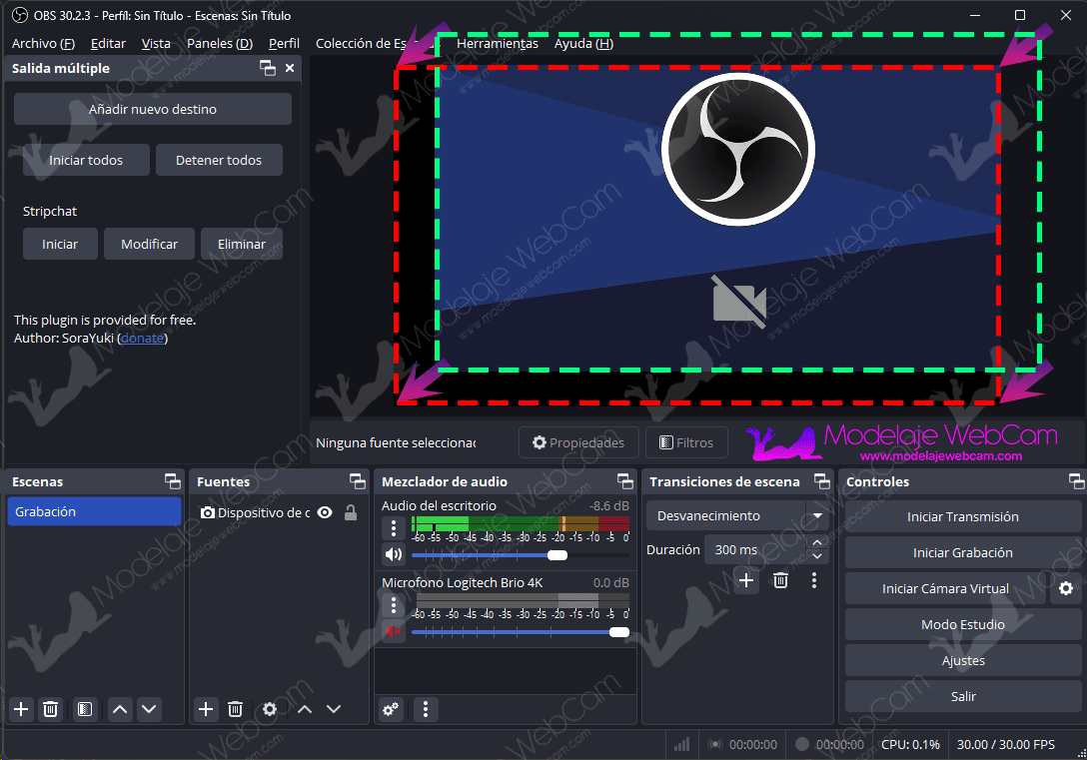The width and height of the screenshot is (1087, 760).
Task: Mute the Audio del escritorio speaker
Action: point(393,554)
